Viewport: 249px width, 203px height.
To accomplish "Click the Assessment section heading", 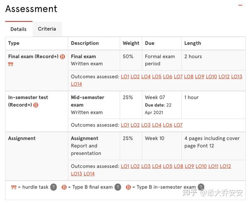I will point(31,9).
